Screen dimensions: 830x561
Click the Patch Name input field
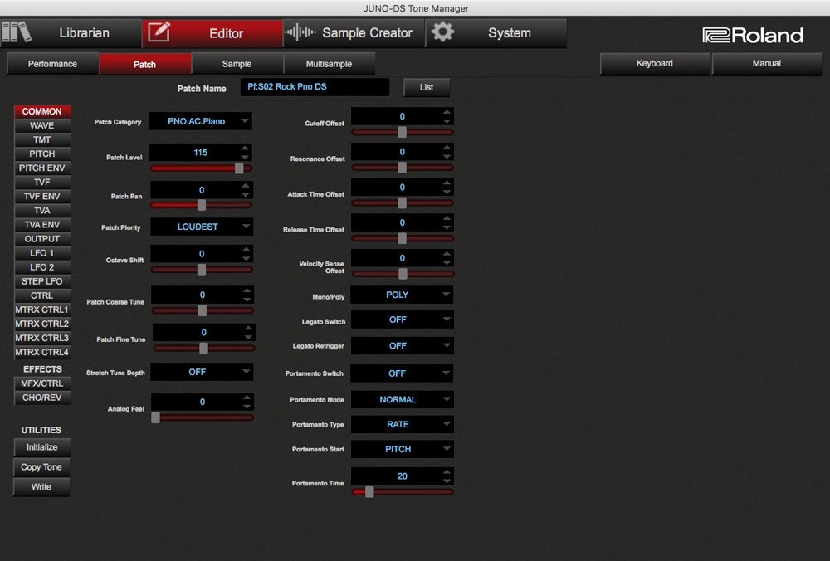[x=315, y=87]
